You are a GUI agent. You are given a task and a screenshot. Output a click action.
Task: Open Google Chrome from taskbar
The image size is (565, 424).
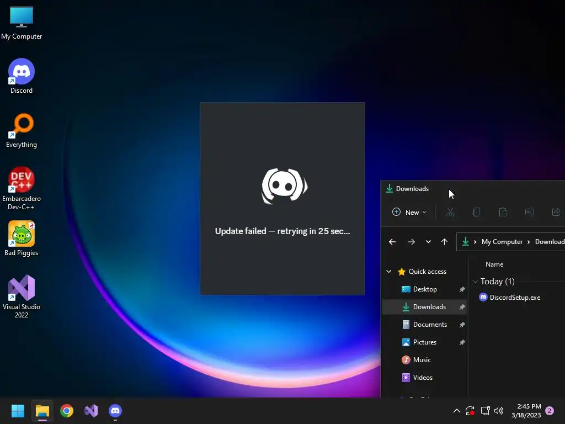point(67,411)
